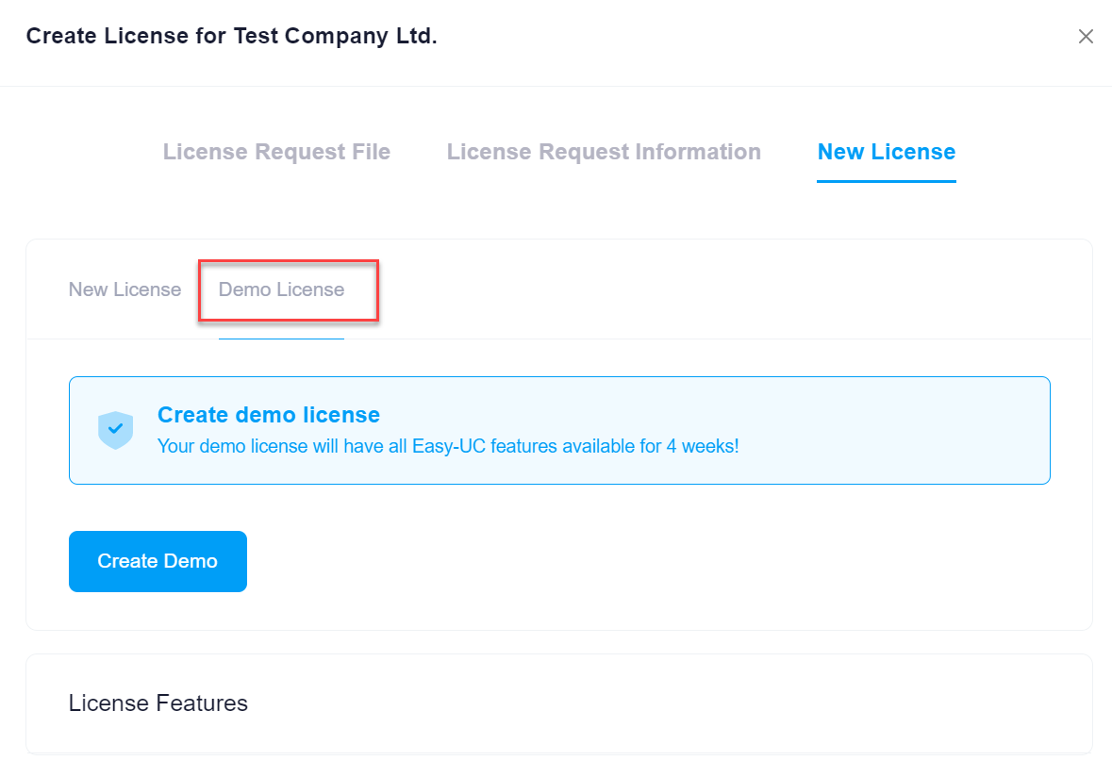Click the word 'Features' in the bottom card
This screenshot has width=1112, height=777.
pyautogui.click(x=204, y=703)
